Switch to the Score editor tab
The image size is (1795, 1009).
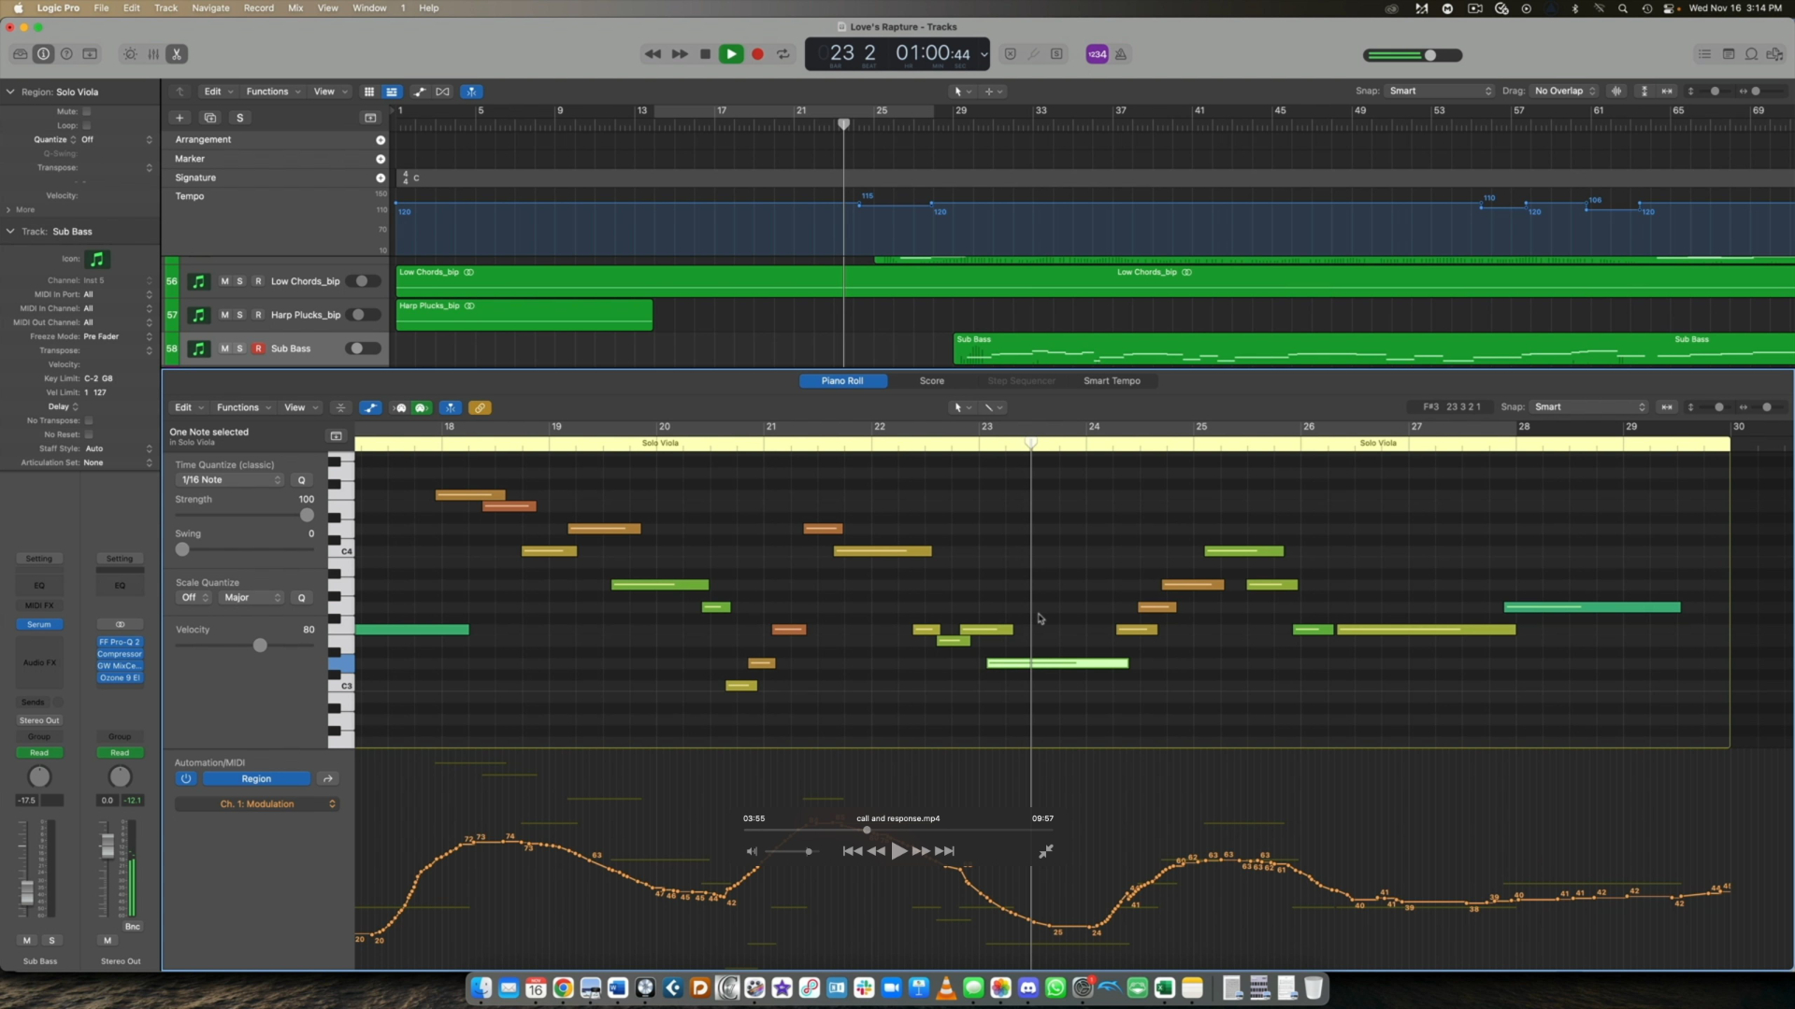click(x=931, y=381)
